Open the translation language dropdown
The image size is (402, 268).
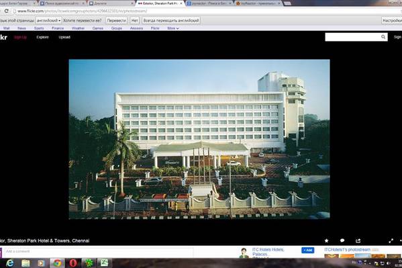48,21
